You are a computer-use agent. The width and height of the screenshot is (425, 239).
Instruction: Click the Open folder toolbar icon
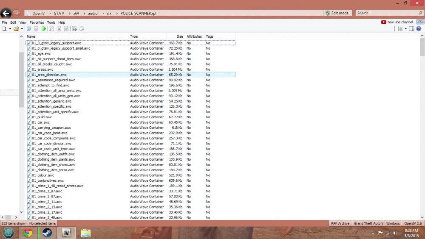[x=16, y=29]
